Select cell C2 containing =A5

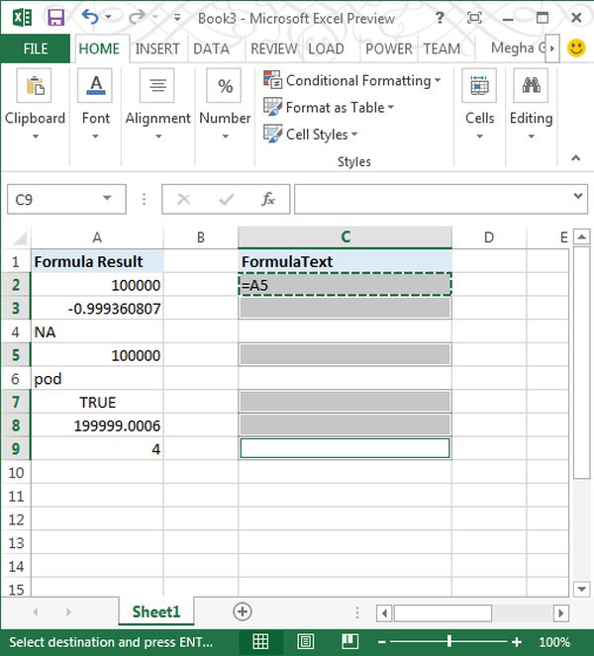point(345,285)
